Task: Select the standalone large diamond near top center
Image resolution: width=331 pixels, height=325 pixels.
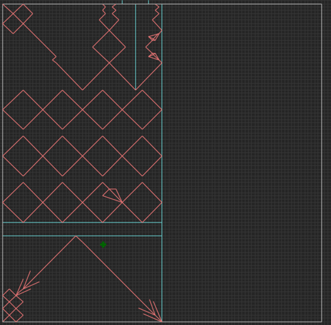Action: (x=109, y=47)
